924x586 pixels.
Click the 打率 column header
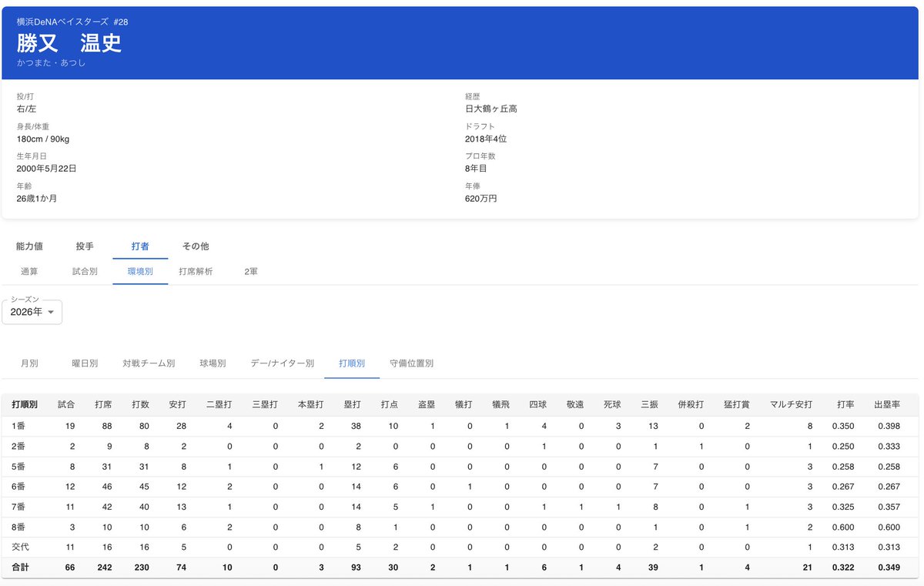(x=845, y=404)
